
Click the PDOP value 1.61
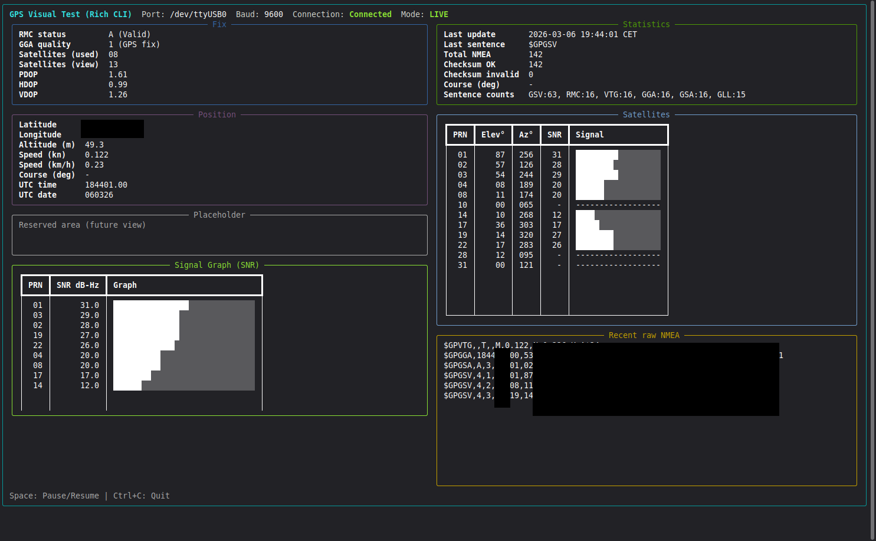point(118,74)
